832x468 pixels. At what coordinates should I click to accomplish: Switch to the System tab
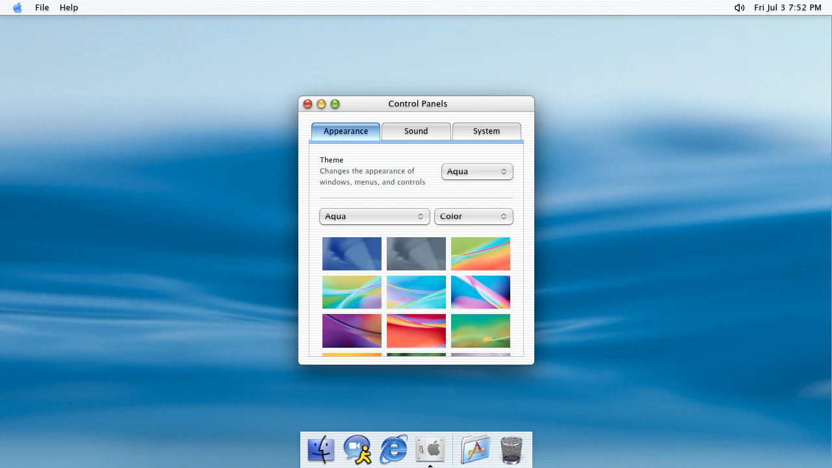click(486, 131)
